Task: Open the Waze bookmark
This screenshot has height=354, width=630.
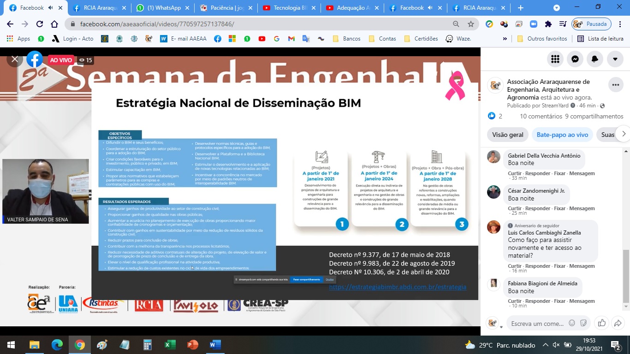Action: point(458,39)
